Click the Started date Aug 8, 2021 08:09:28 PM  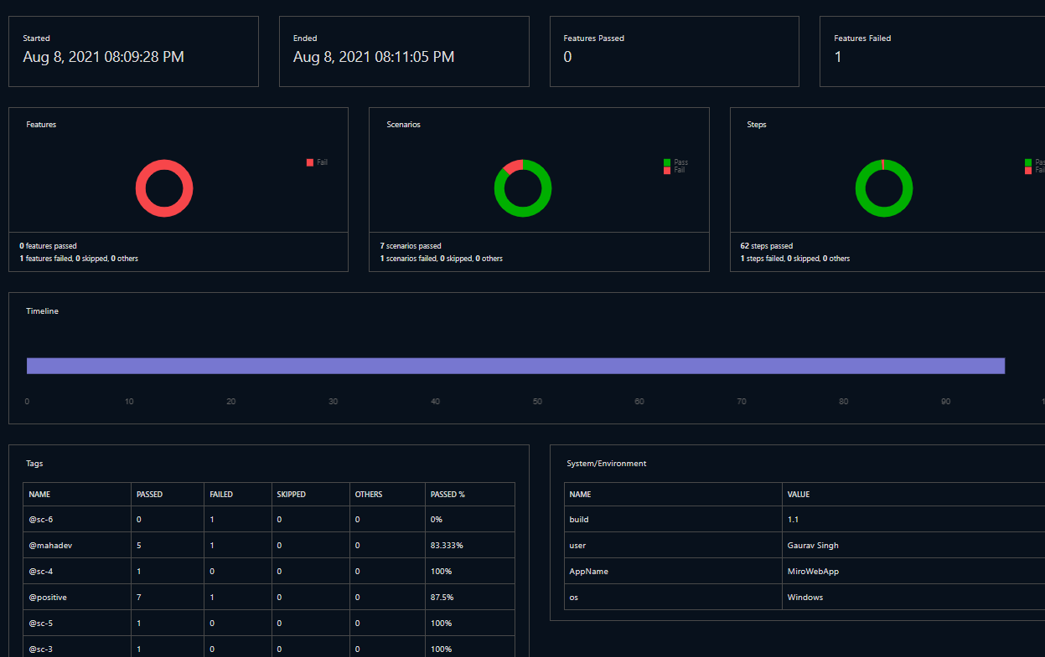point(103,57)
